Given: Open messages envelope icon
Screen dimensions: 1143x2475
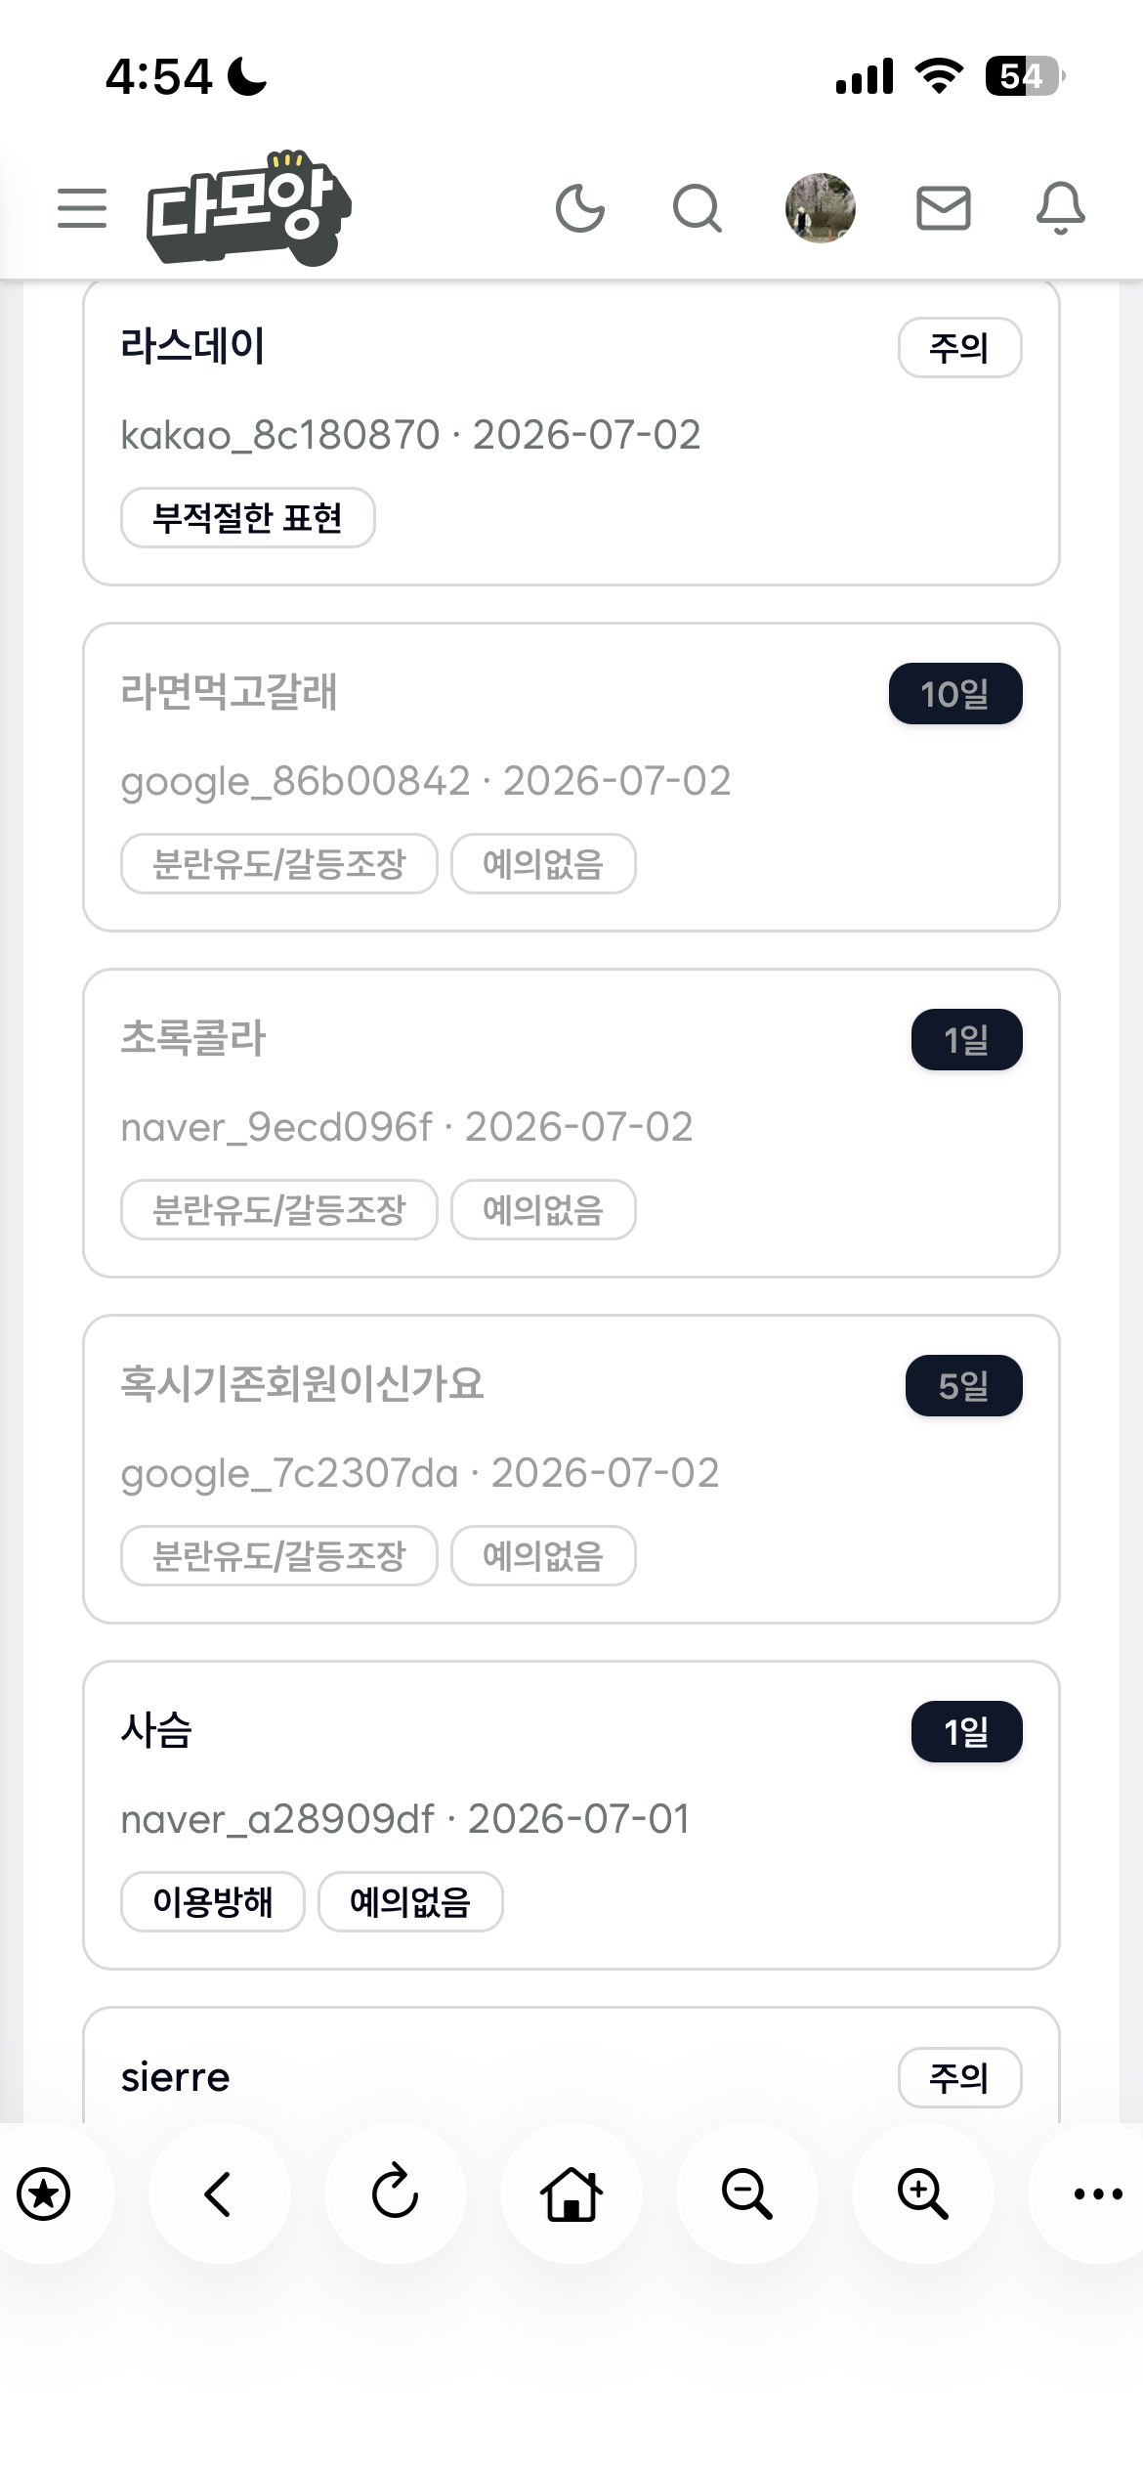Looking at the screenshot, I should 944,208.
